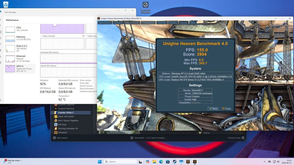Open the Windows Start menu
Screen dimensions: 294x165
click(100, 162)
